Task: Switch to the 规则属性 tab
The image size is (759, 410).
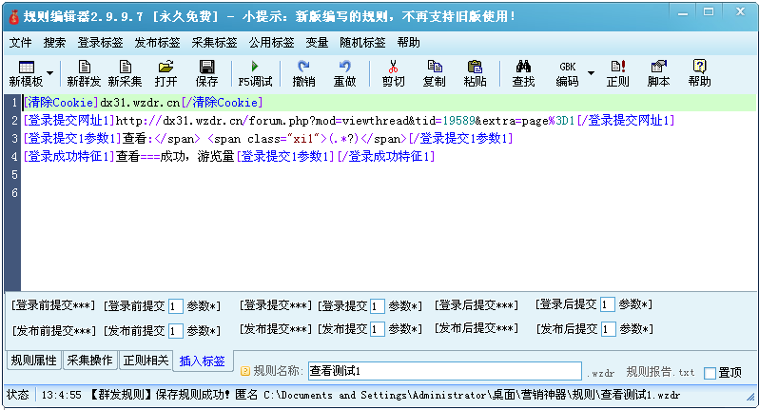Action: 33,361
